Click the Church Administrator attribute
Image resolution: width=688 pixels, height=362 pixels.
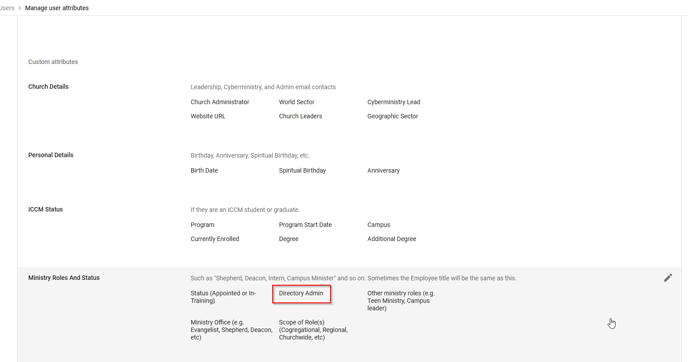pos(220,102)
